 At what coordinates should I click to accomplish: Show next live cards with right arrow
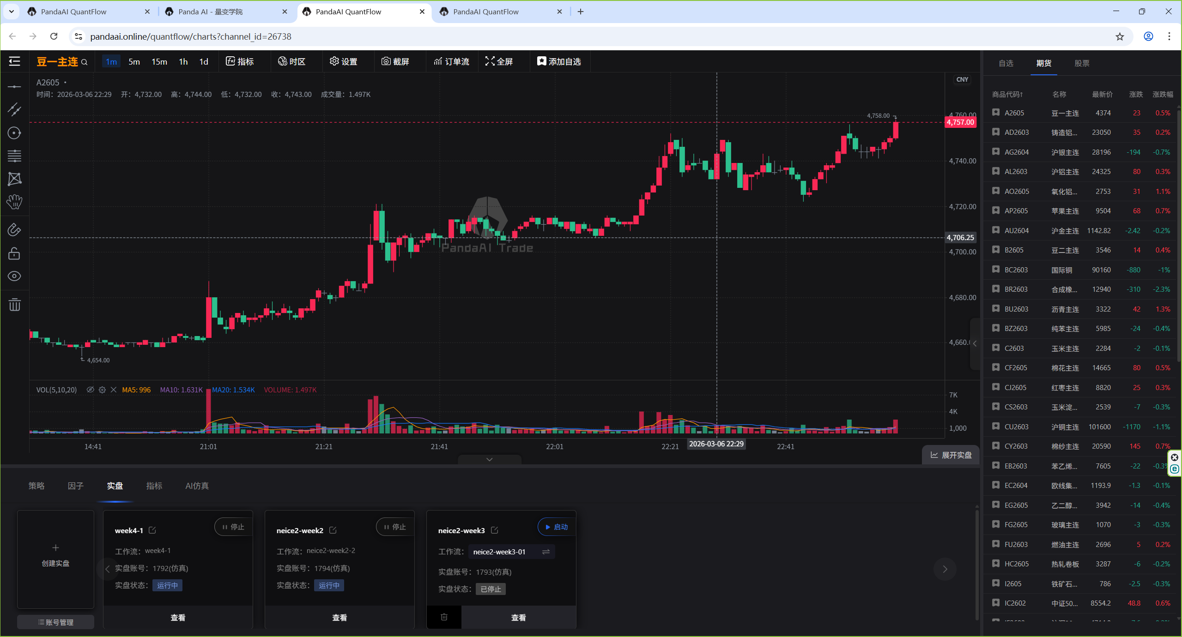tap(945, 569)
